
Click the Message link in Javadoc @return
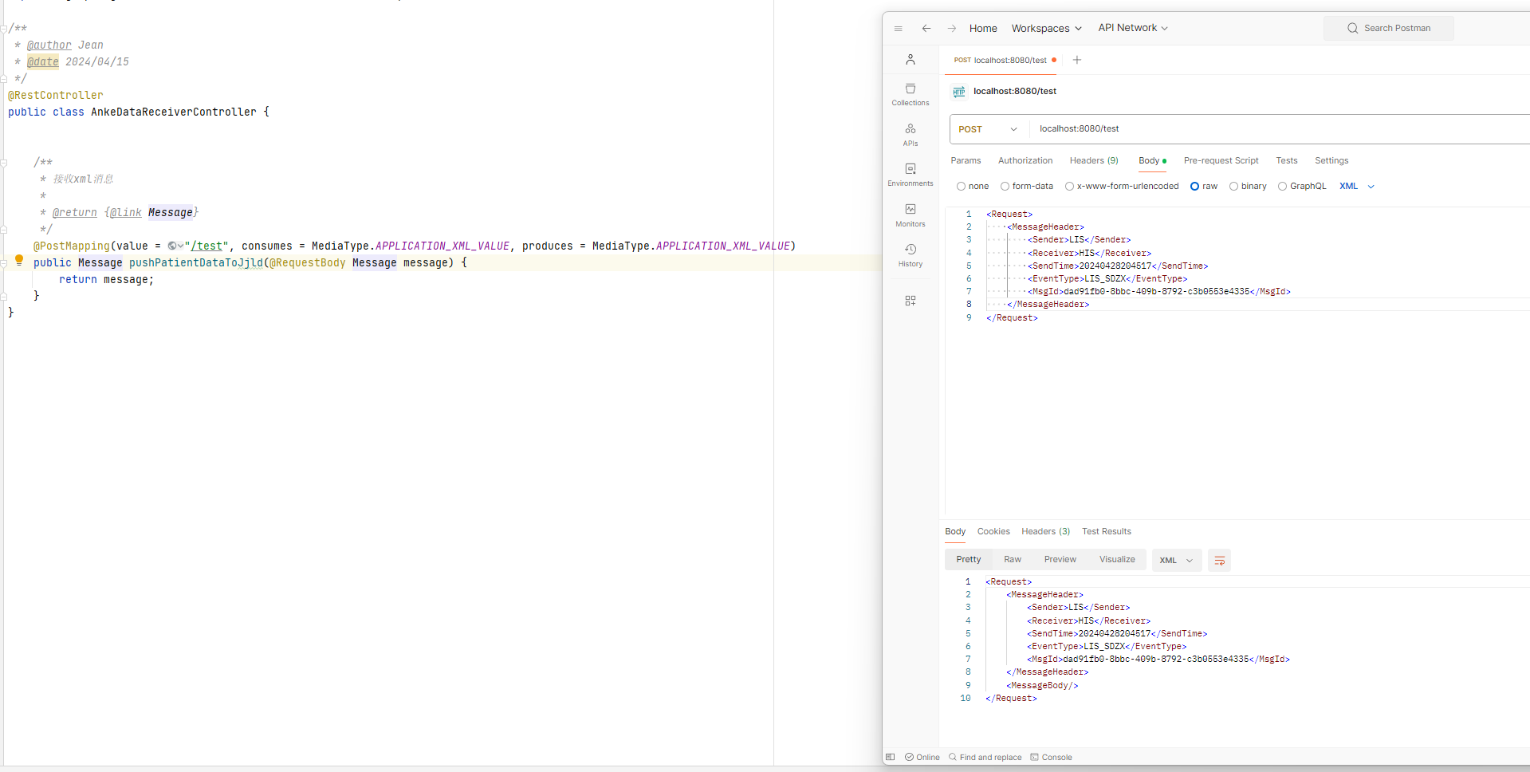pos(171,213)
